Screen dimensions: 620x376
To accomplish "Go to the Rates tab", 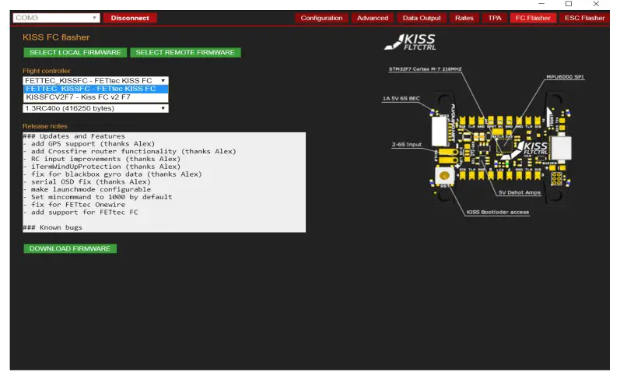I will 464,18.
